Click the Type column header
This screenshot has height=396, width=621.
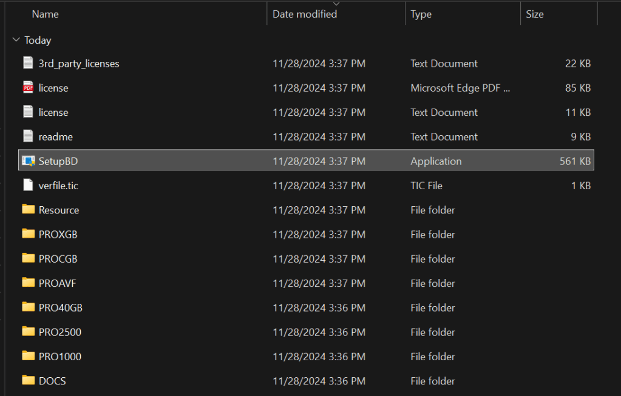(x=421, y=14)
